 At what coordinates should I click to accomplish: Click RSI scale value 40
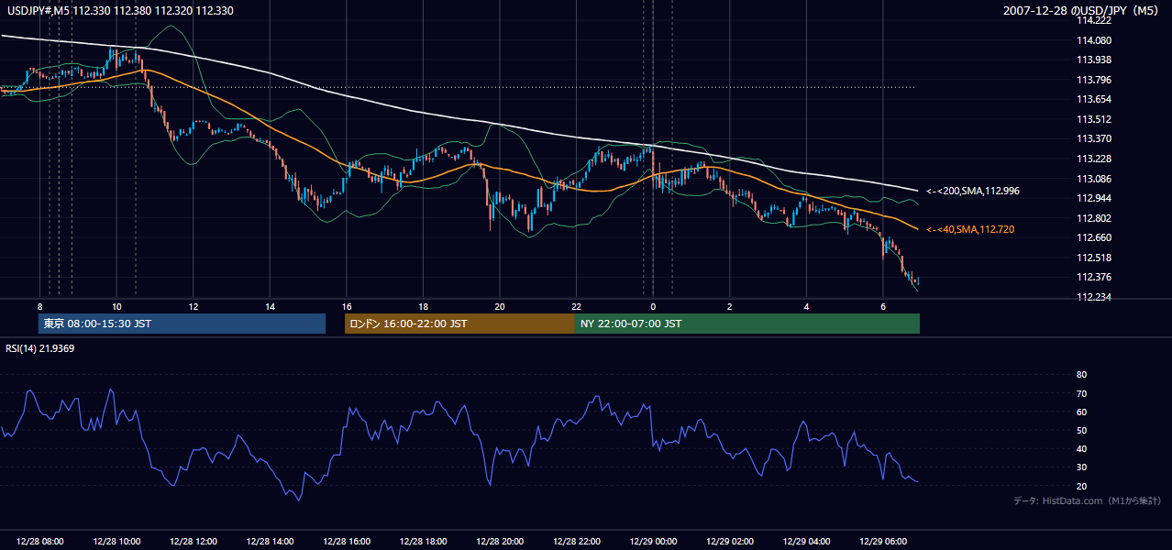coord(1081,448)
